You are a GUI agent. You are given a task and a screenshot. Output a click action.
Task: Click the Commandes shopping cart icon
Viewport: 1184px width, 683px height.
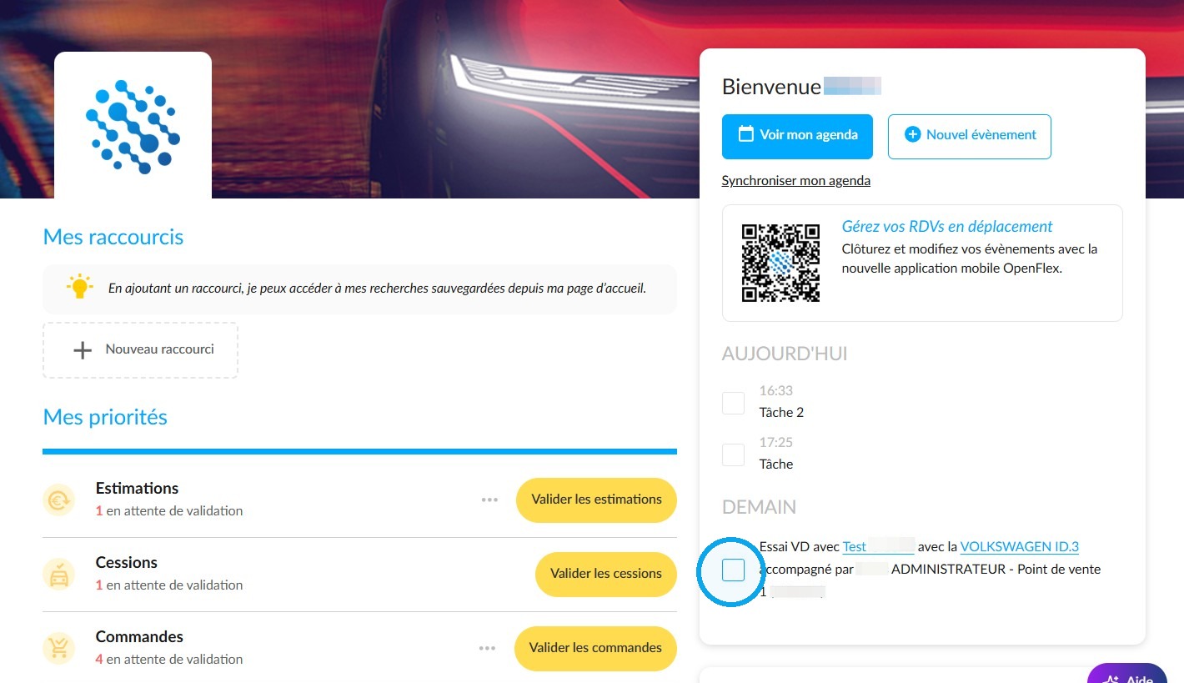(59, 648)
